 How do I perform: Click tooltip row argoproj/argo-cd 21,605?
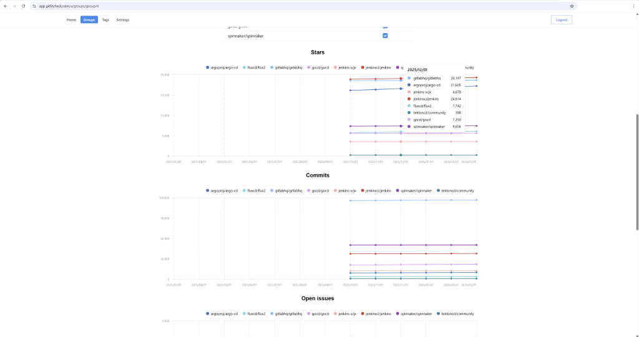[x=434, y=85]
